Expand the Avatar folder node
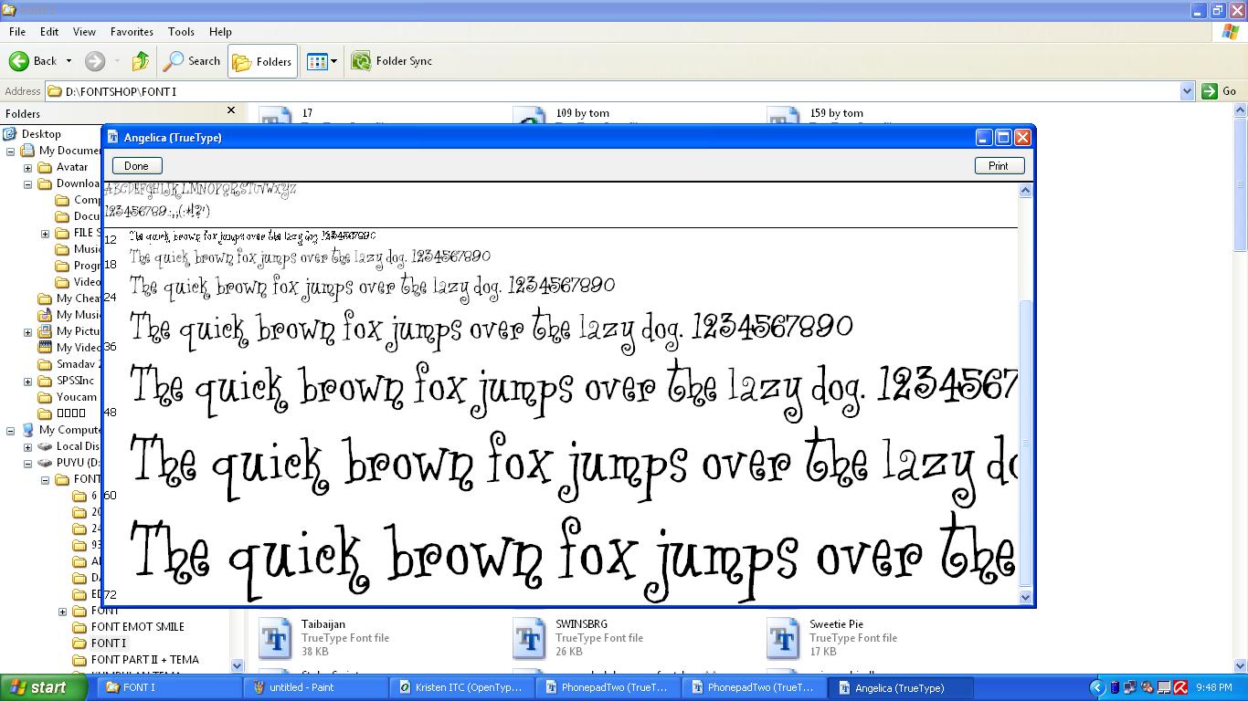The height and width of the screenshot is (701, 1248). click(27, 167)
